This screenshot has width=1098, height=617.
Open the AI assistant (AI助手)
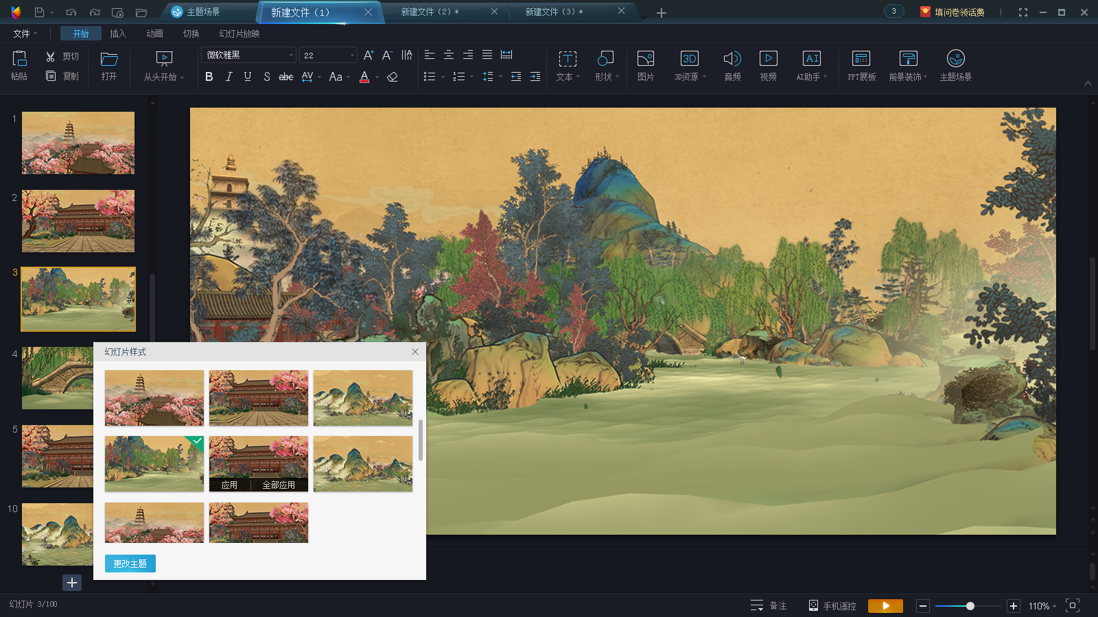[811, 66]
